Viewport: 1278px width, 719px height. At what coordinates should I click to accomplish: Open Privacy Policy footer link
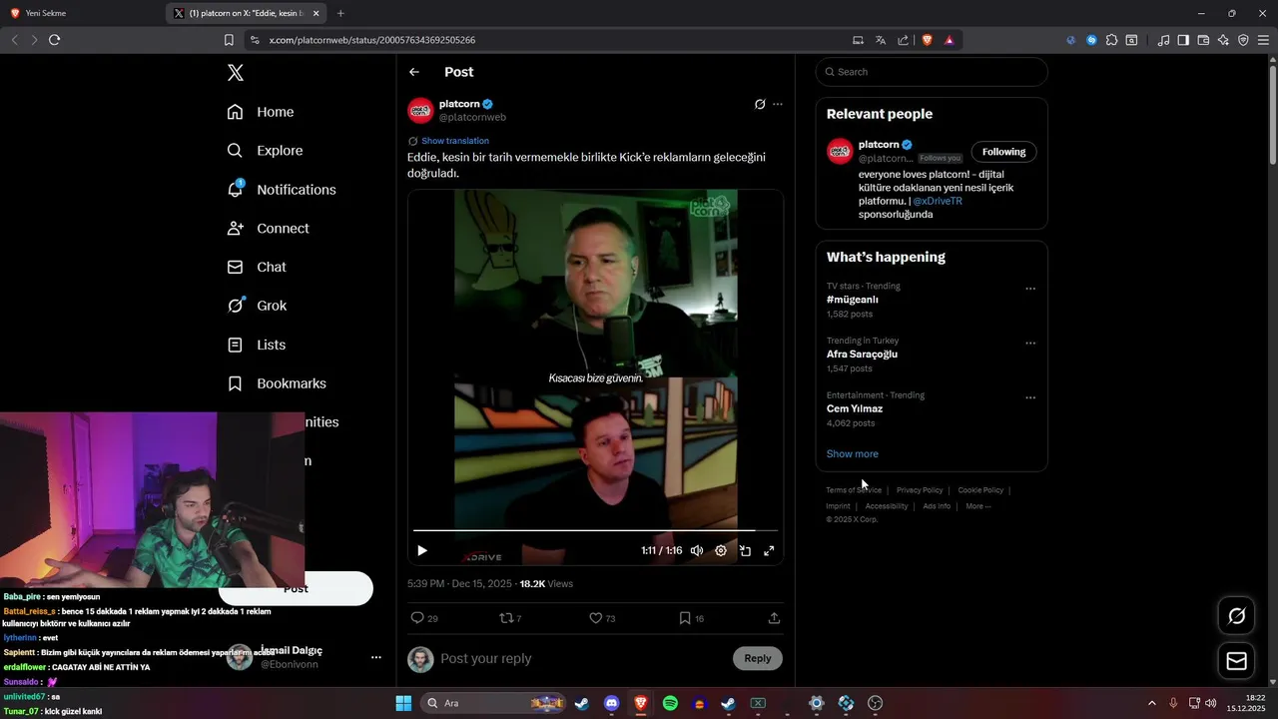point(920,490)
